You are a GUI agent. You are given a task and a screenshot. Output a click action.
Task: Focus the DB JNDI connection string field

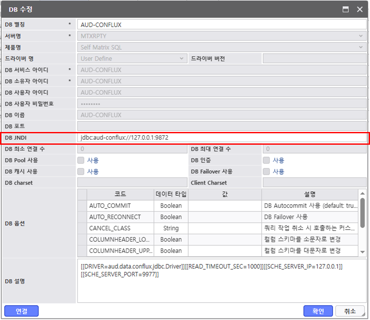click(x=221, y=138)
